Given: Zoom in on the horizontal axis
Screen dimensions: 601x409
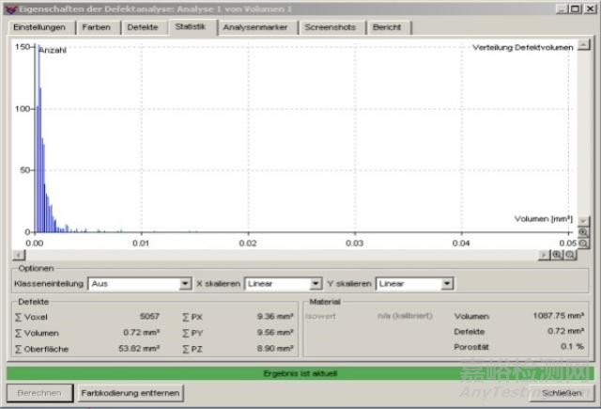Looking at the screenshot, I should tap(558, 254).
